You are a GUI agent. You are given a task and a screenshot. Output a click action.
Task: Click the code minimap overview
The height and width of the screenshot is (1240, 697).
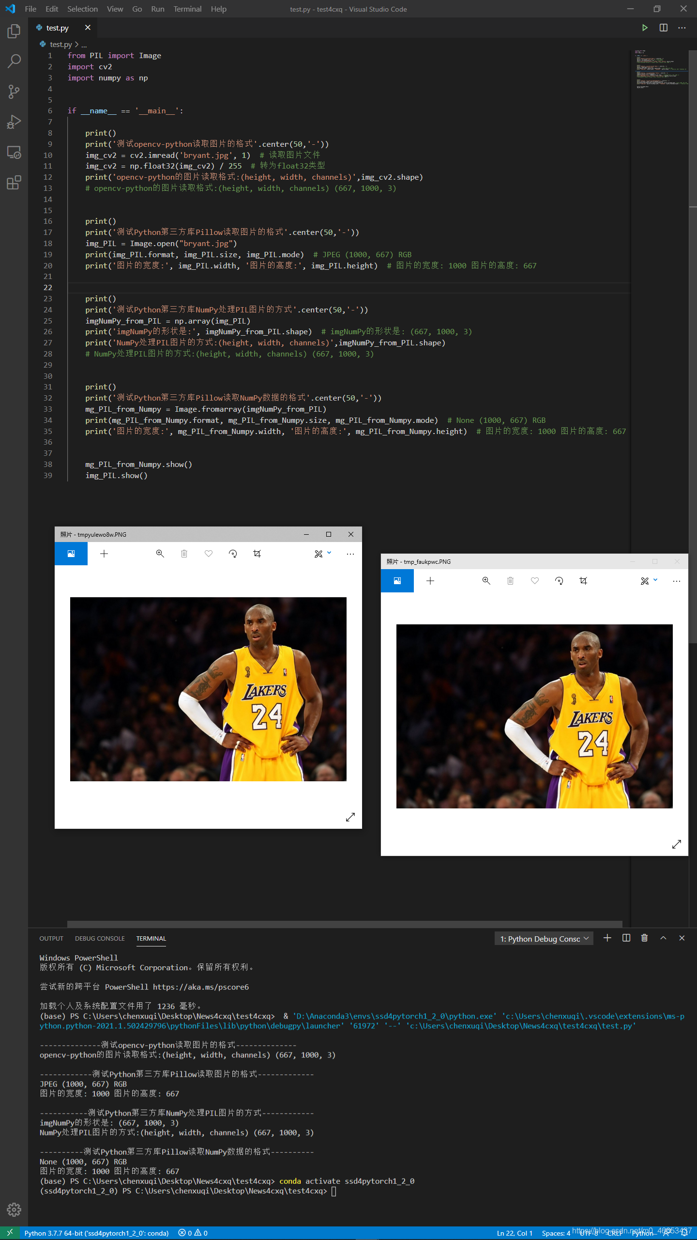(x=661, y=69)
